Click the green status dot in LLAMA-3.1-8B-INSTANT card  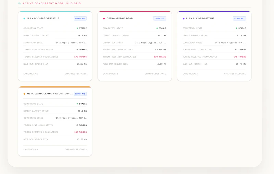pos(236,28)
